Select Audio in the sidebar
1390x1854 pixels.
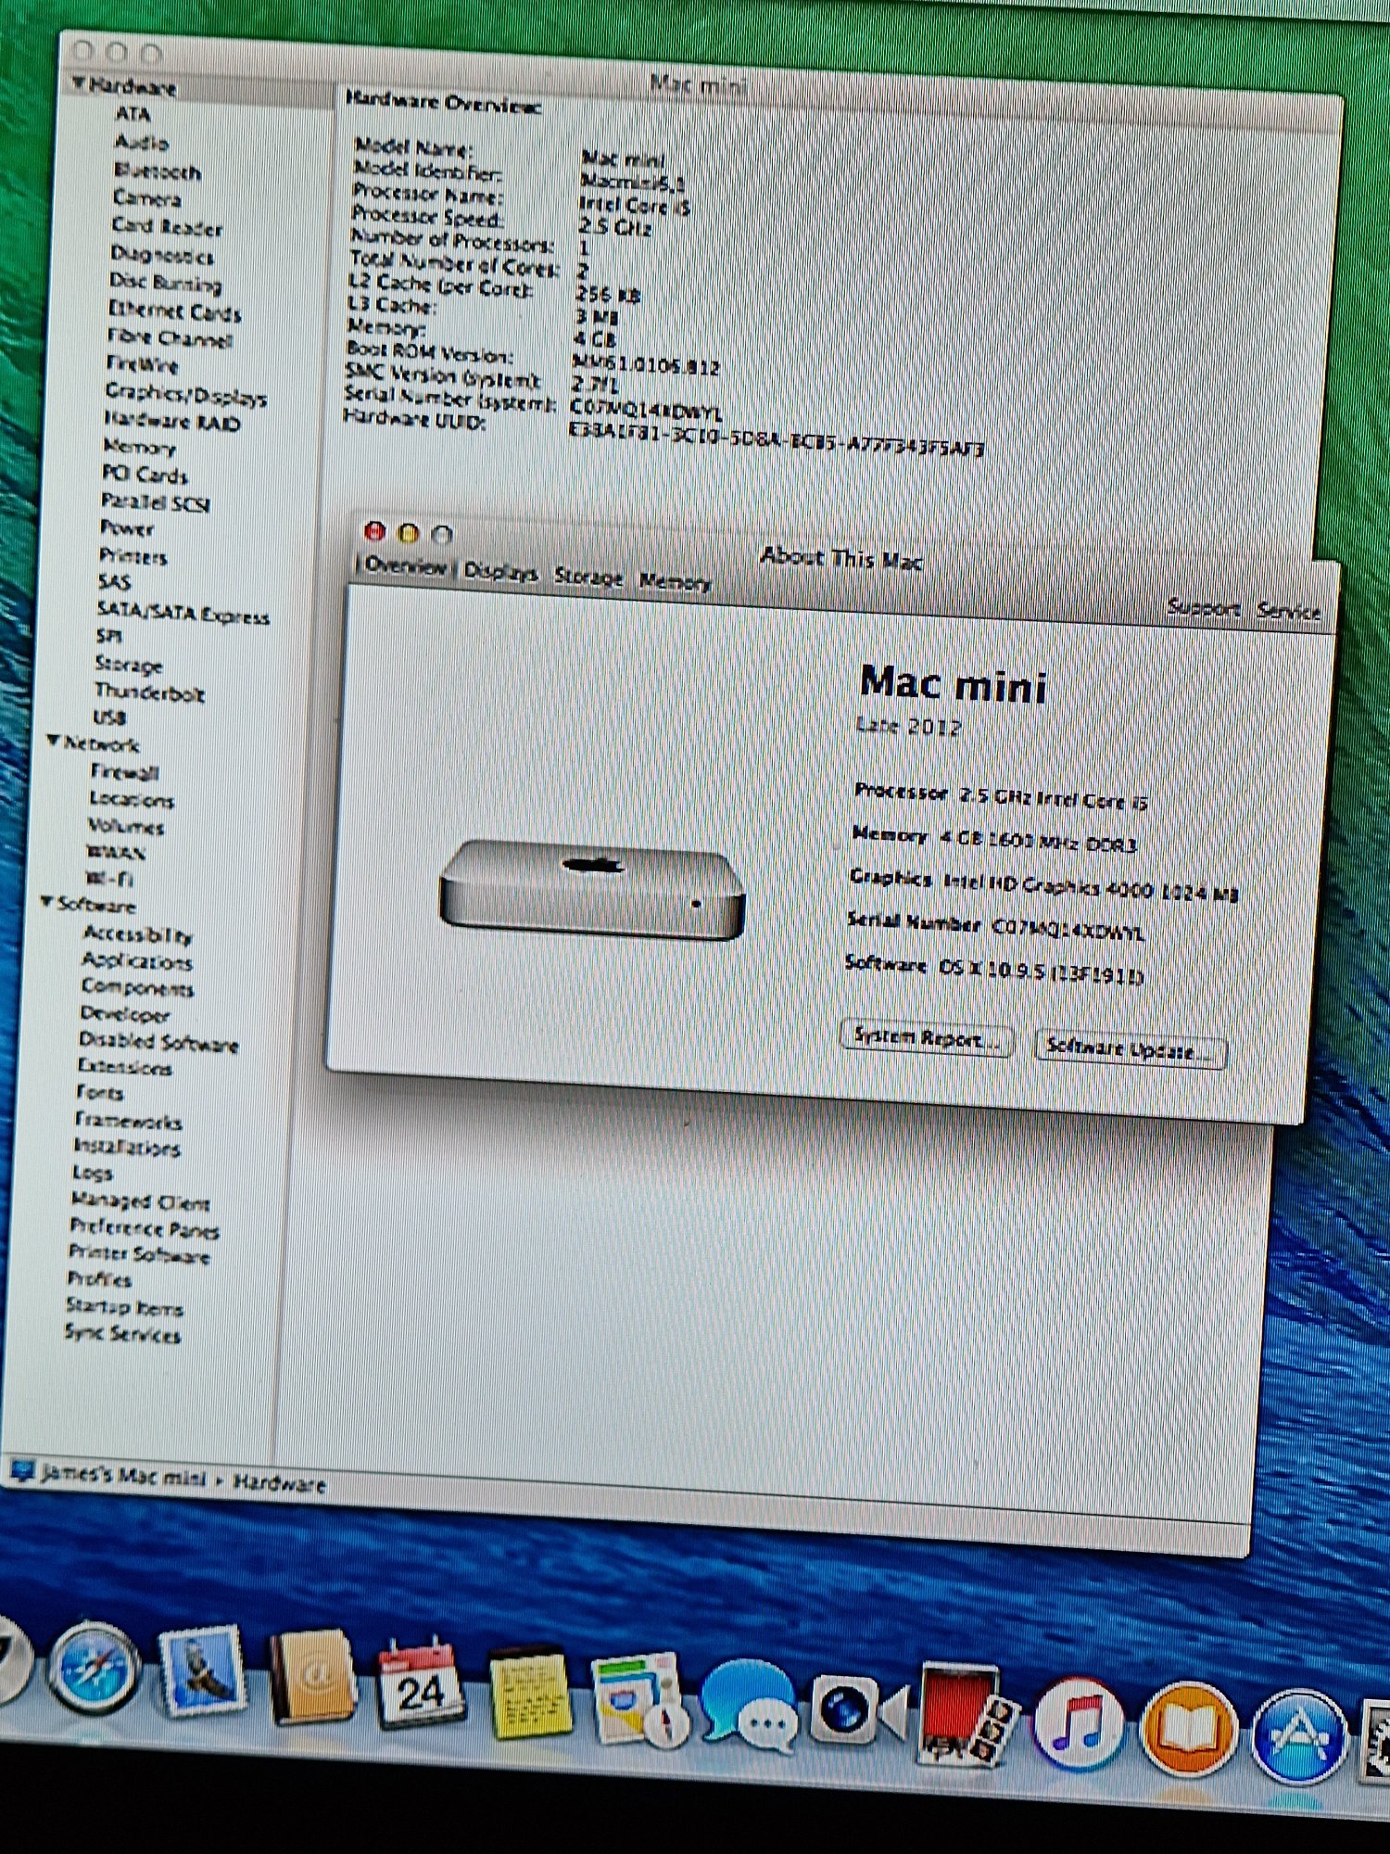(x=141, y=143)
